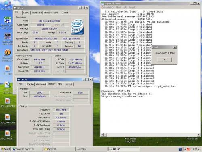Select the New Bitmap Image.bmp desktop label
This screenshot has height=152, width=202.
[x=130, y=140]
